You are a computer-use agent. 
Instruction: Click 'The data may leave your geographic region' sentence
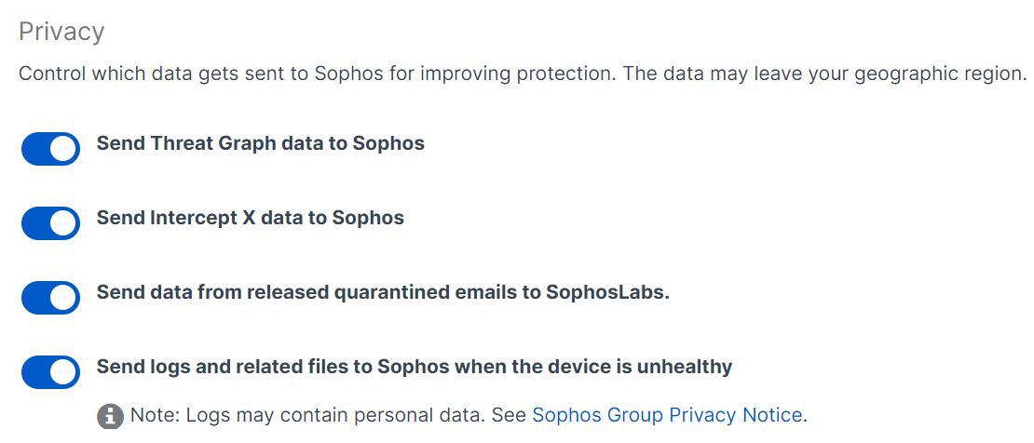click(x=823, y=74)
